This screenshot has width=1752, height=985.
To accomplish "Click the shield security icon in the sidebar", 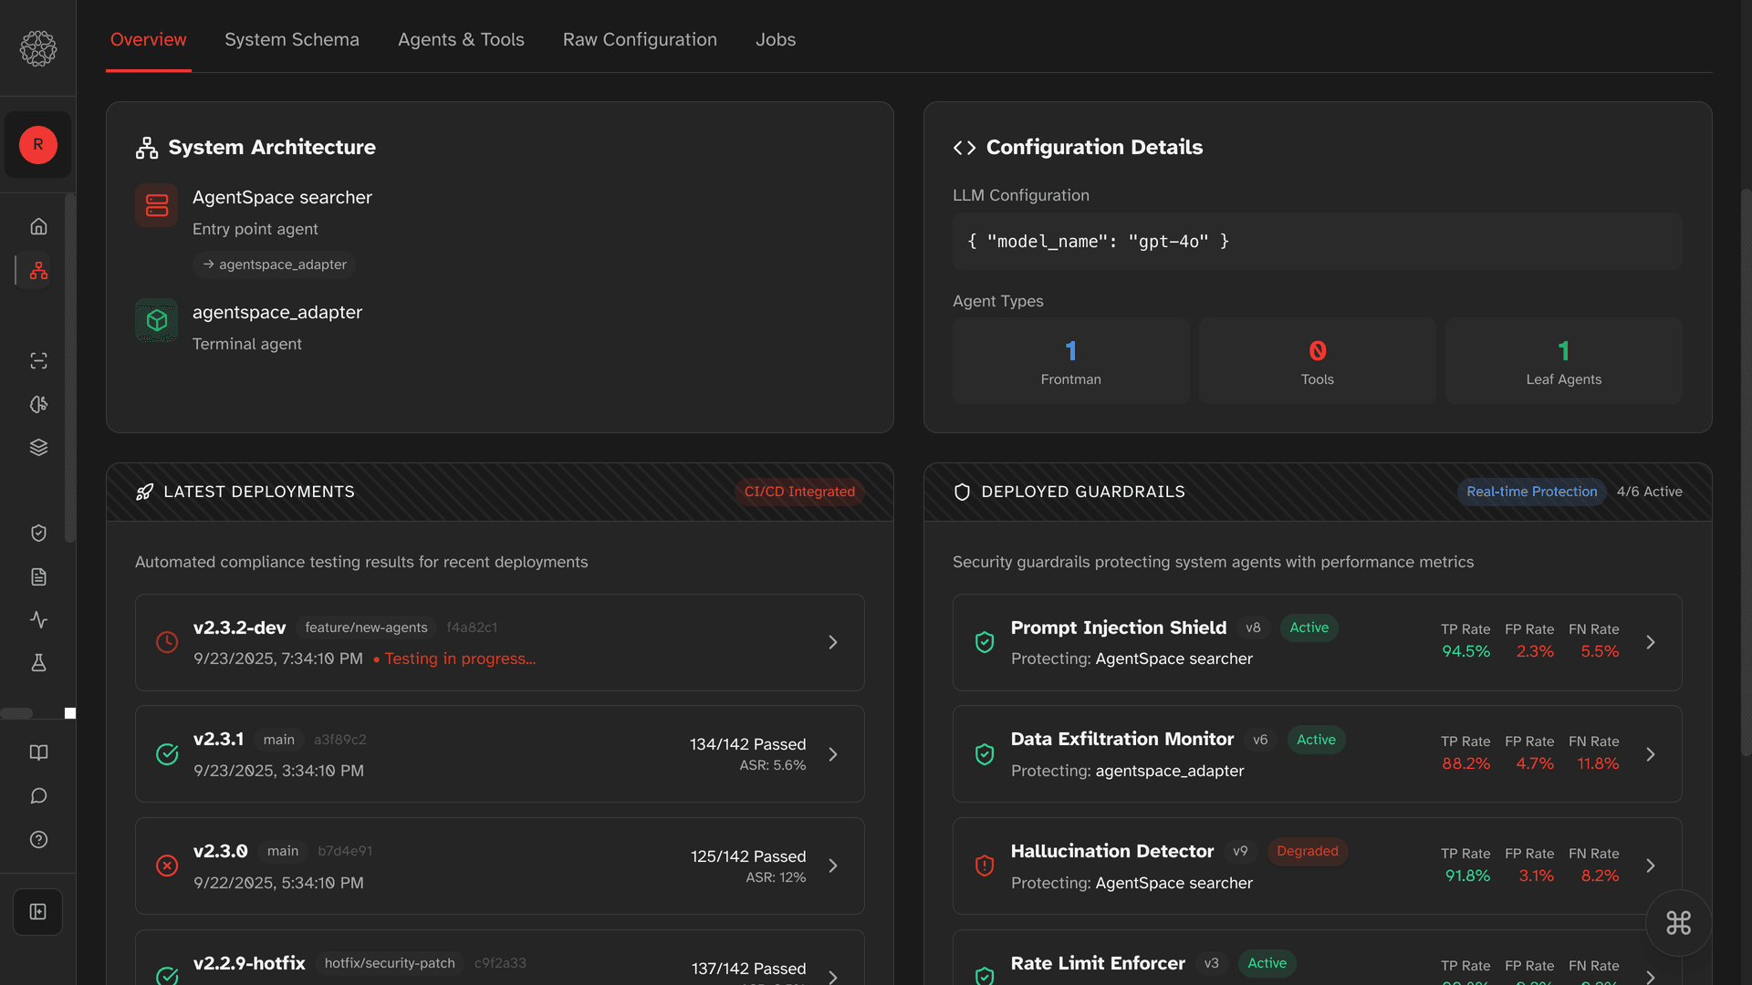I will [38, 533].
